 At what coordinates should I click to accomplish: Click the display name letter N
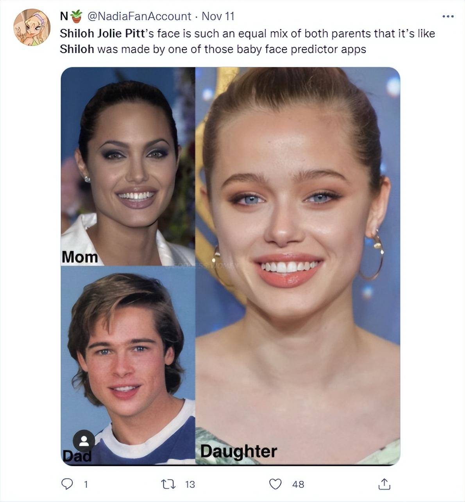pos(64,16)
